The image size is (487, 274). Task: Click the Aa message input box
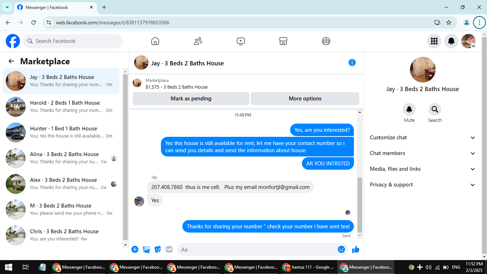pyautogui.click(x=262, y=249)
